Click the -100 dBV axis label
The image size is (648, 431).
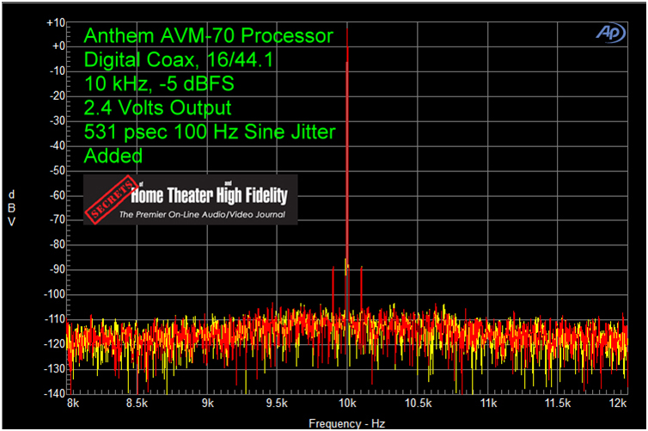[x=55, y=293]
